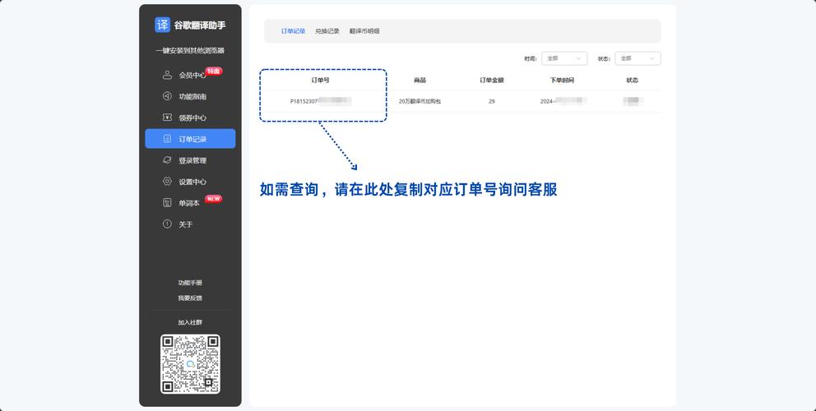Screen dimensions: 816x411
Task: Switch to the 订单记录 top tab
Action: [293, 31]
